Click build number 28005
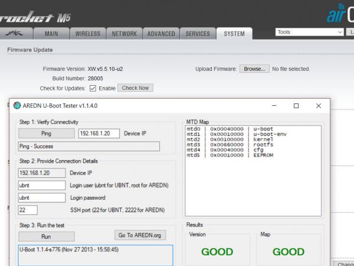 point(95,79)
